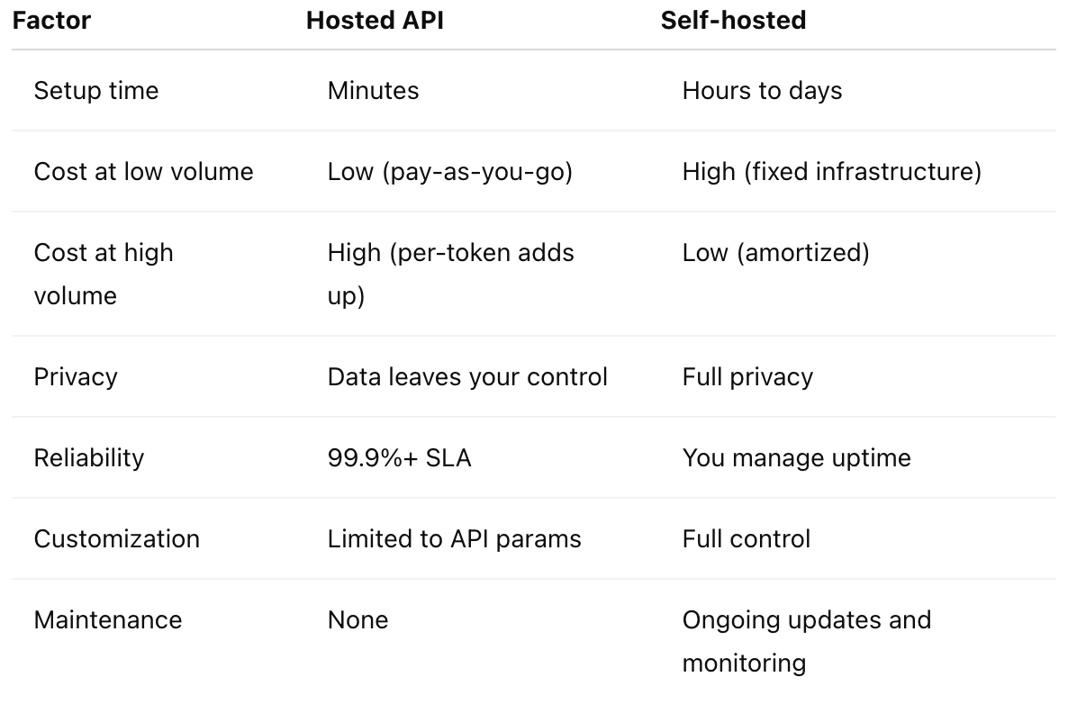Click the Hours to days cell
The width and height of the screenshot is (1077, 713).
tap(762, 91)
